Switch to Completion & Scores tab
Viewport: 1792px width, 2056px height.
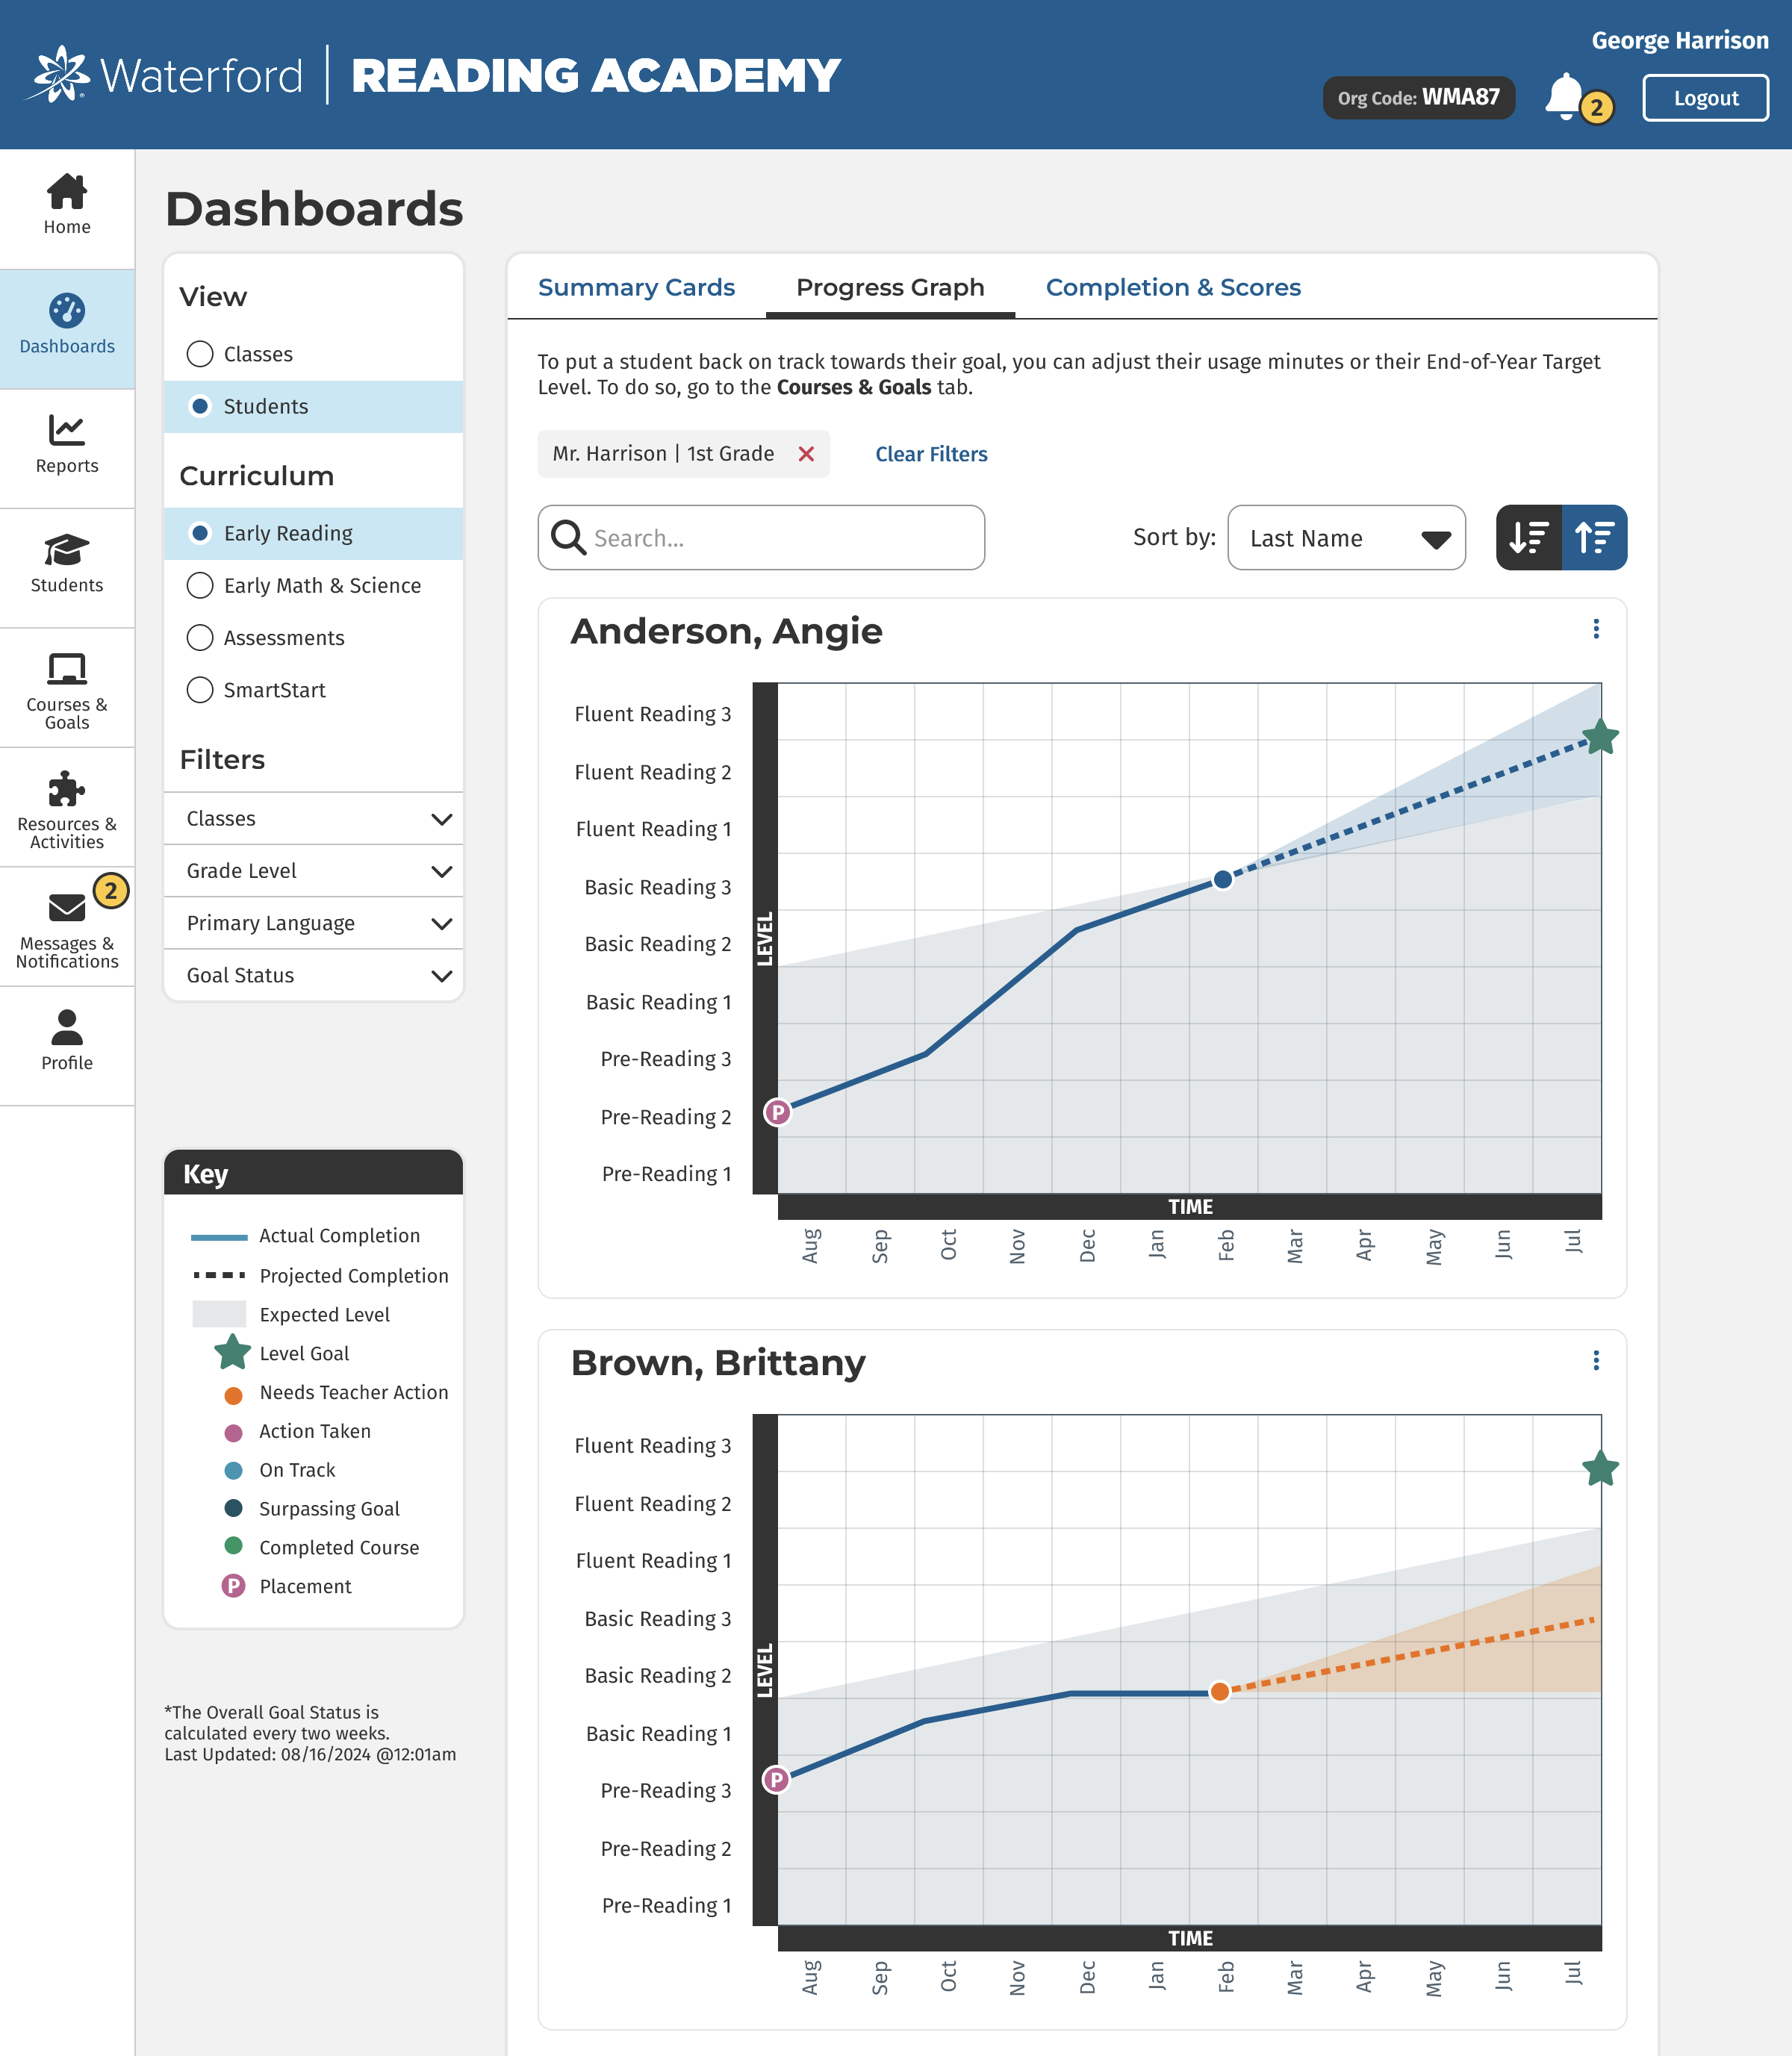point(1172,288)
